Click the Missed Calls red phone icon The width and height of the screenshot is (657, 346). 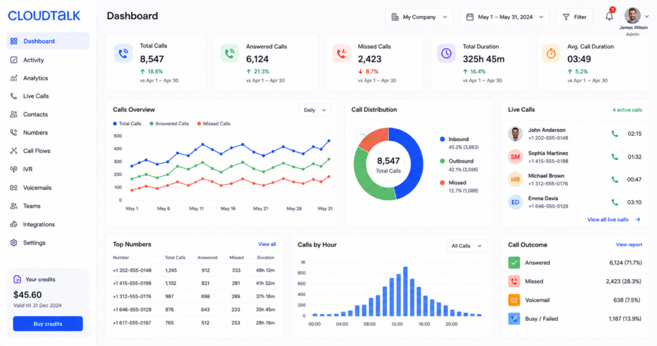point(341,54)
